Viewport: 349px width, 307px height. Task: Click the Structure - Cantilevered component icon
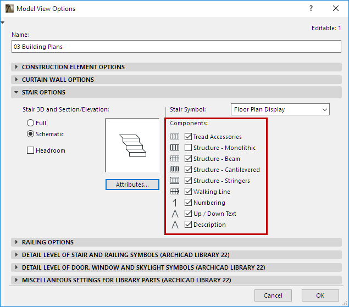(x=175, y=170)
